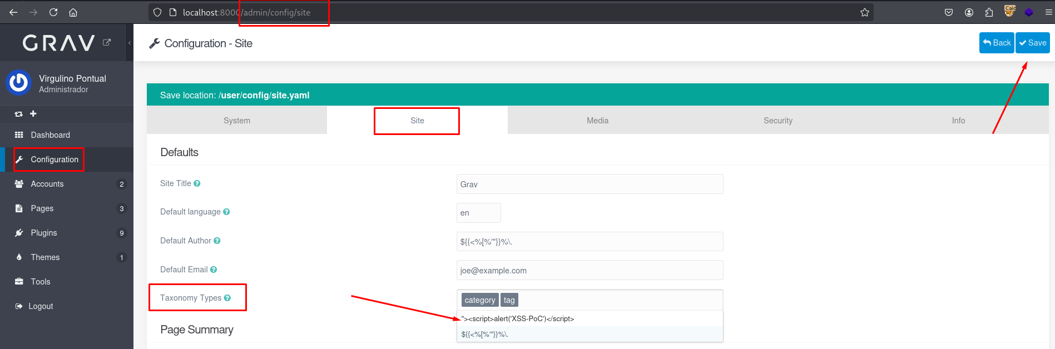Focus the Default Email input field

[590, 271]
